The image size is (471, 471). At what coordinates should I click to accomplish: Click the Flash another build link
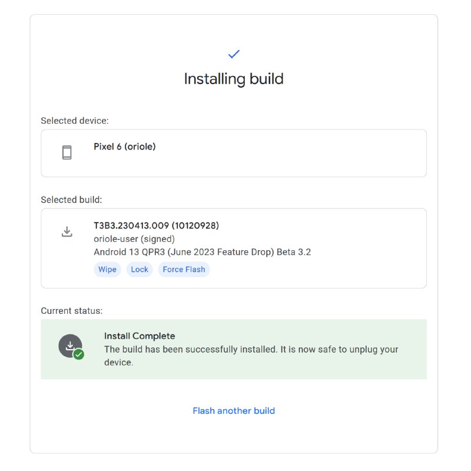234,411
